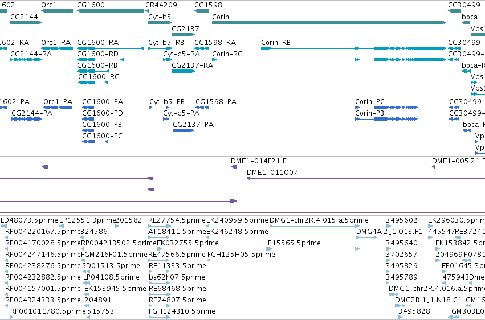Click the bs62h07.5prime EST feature
This screenshot has height=320, width=485.
[x=158, y=283]
